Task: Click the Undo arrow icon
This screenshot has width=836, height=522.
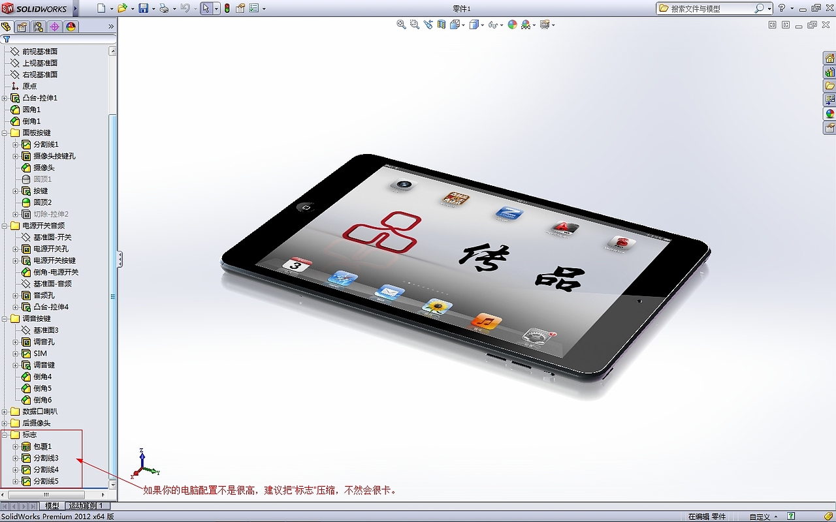Action: click(185, 8)
